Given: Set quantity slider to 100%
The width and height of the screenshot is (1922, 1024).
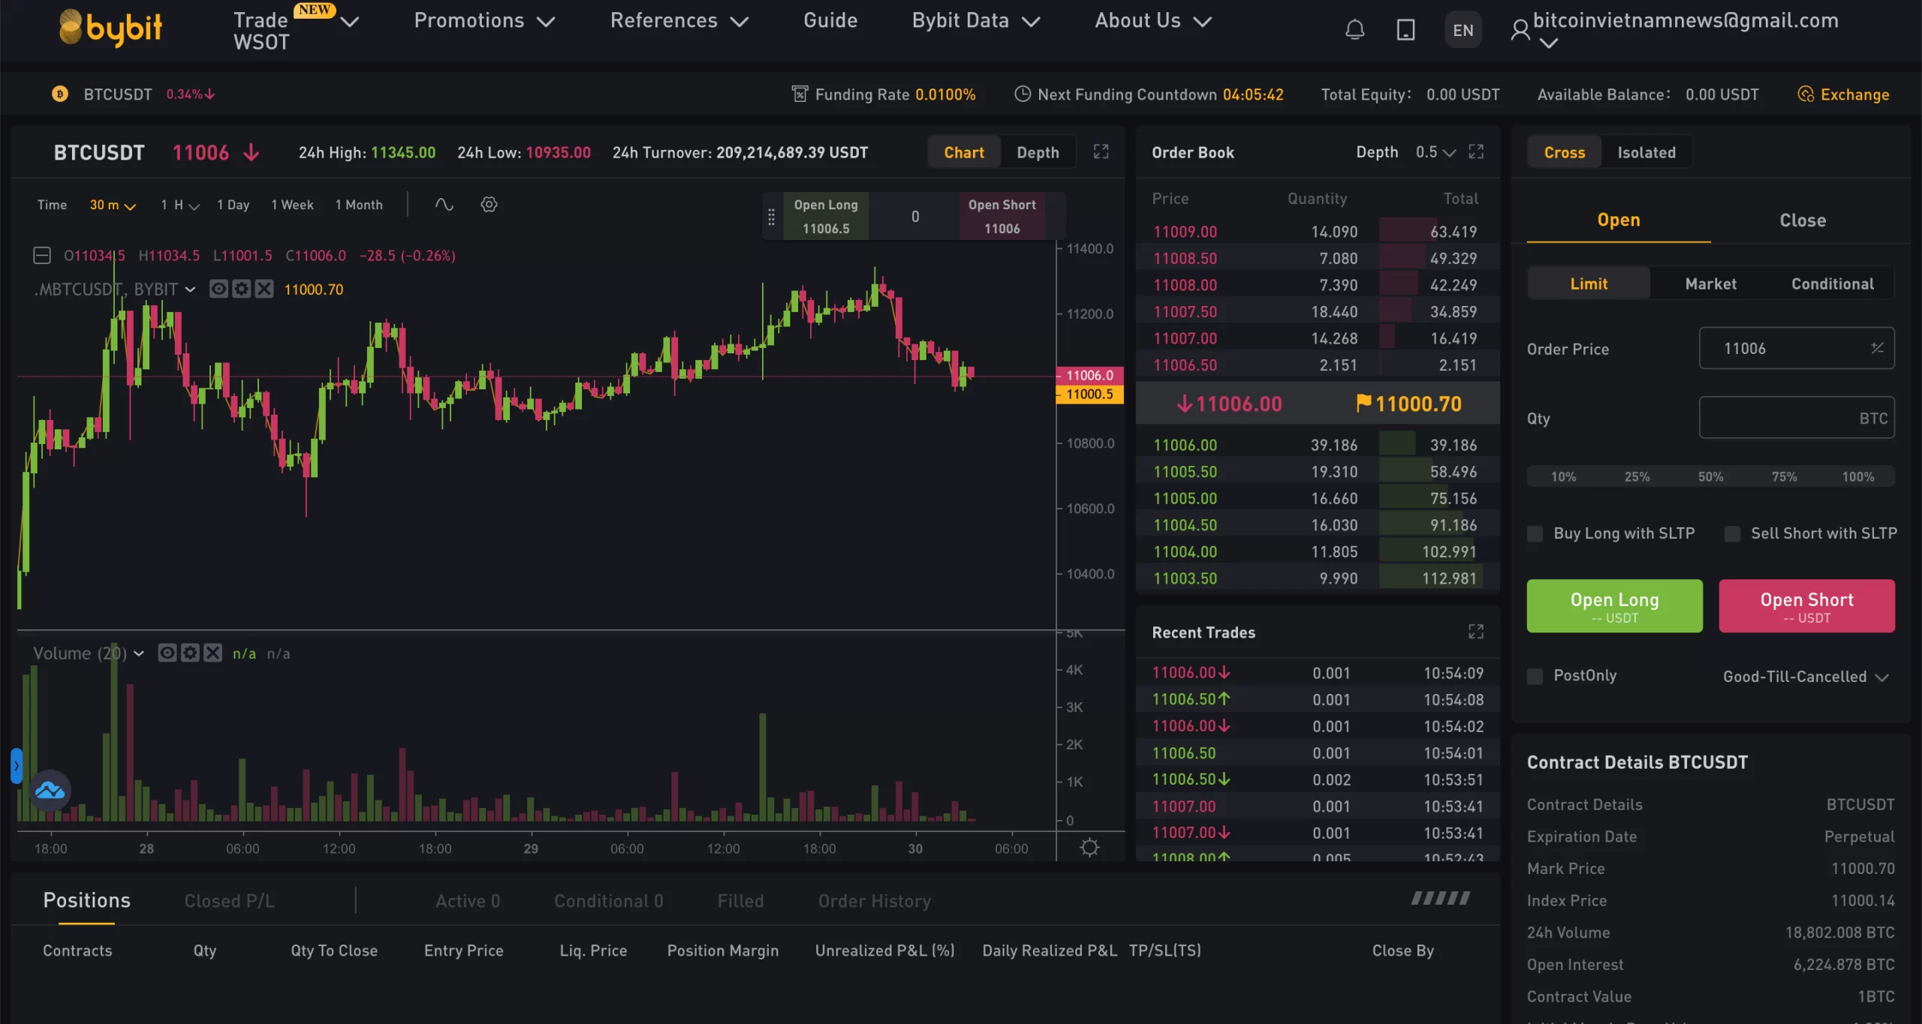Looking at the screenshot, I should (x=1857, y=477).
